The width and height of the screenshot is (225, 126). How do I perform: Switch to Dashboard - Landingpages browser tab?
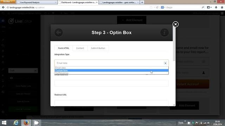click(x=78, y=2)
